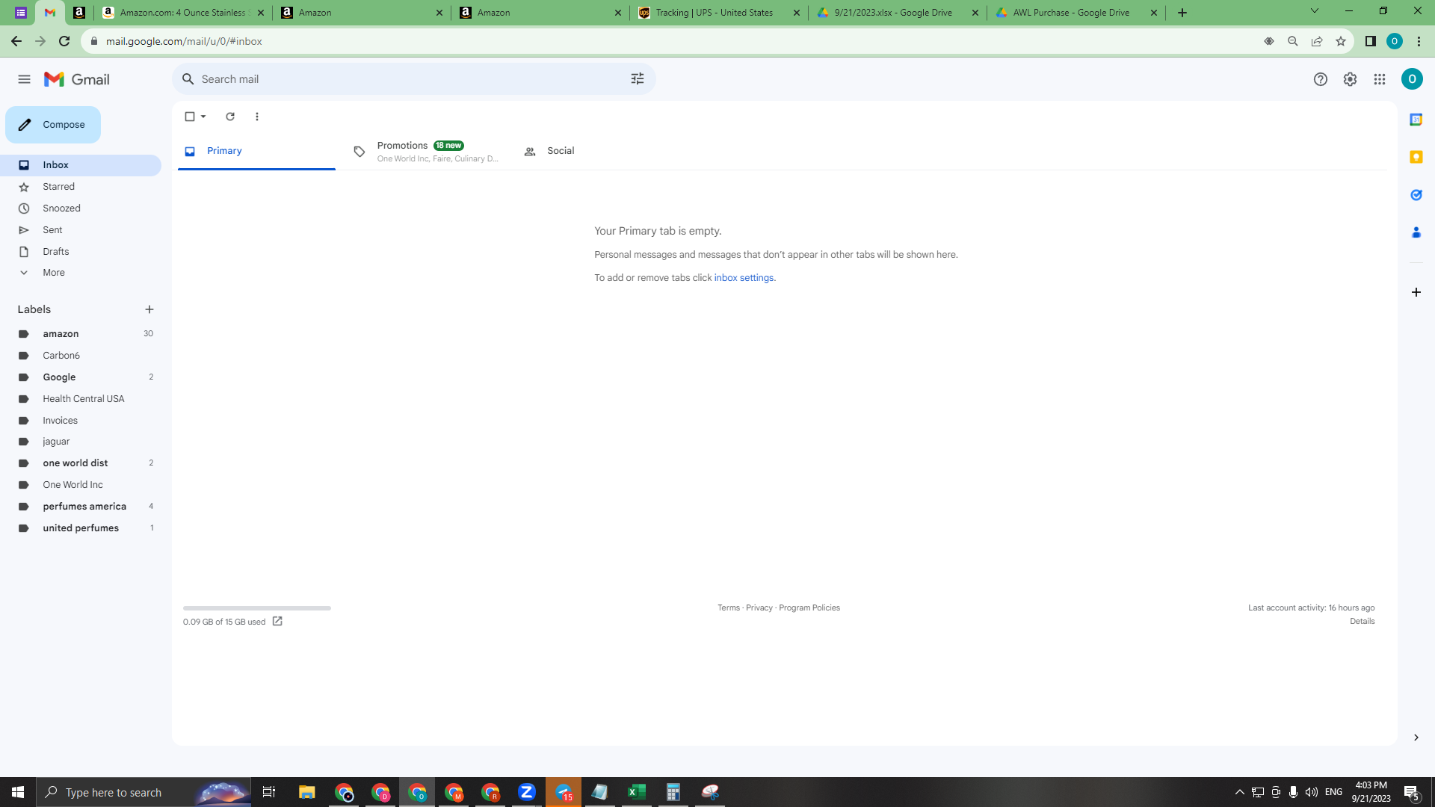Share this page icon in address bar
Viewport: 1435px width, 807px height.
tap(1317, 41)
